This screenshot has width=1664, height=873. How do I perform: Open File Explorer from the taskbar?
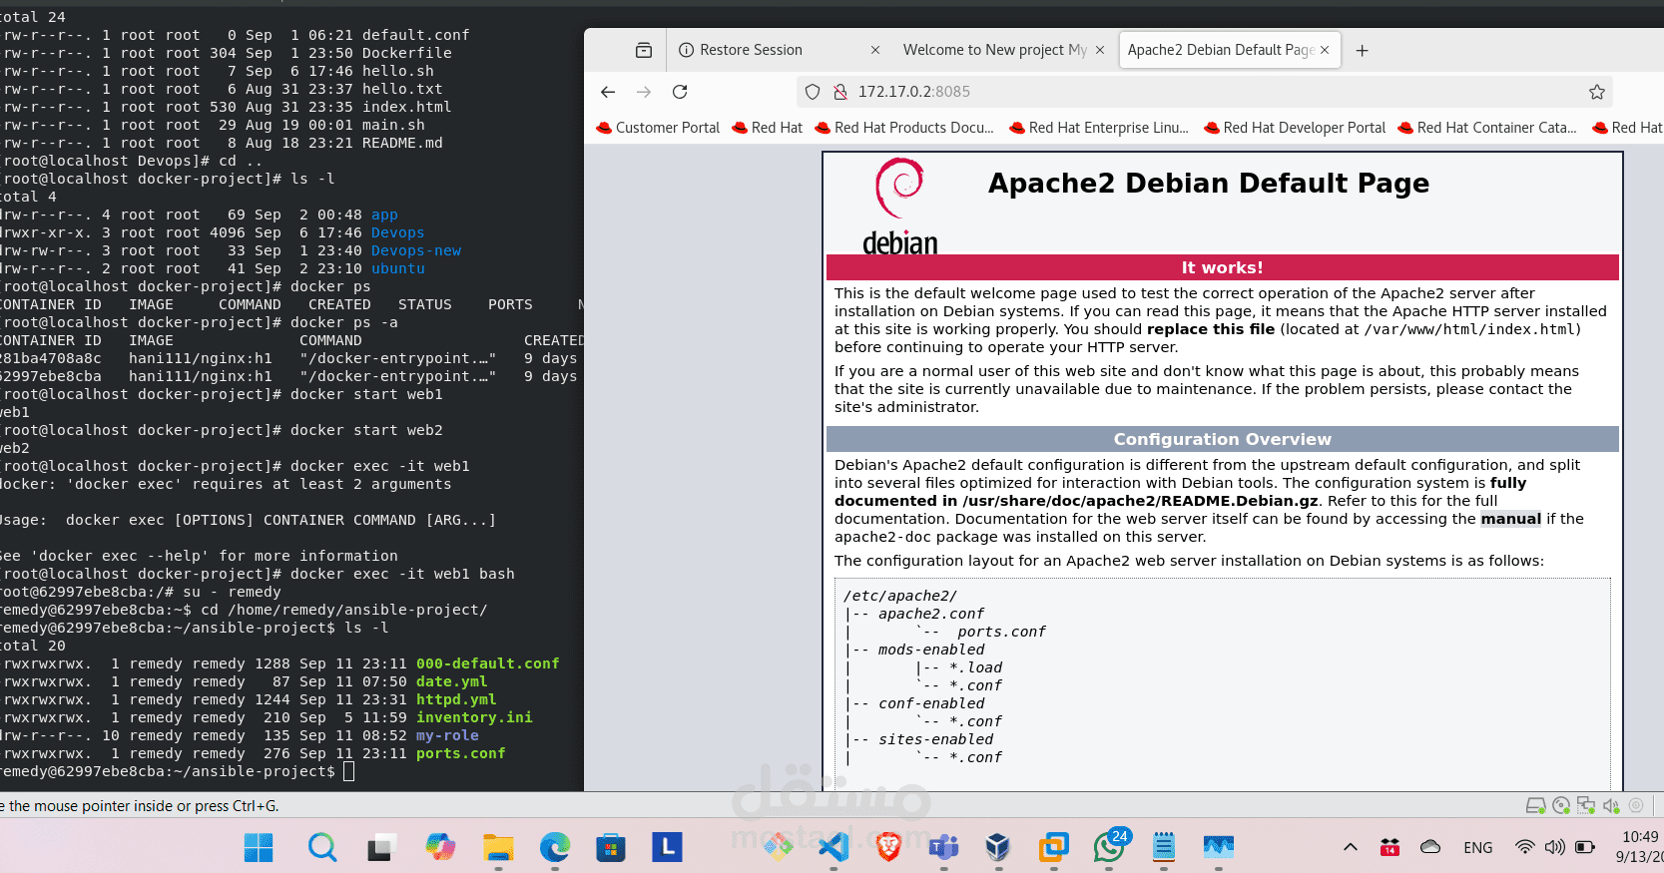pyautogui.click(x=498, y=848)
